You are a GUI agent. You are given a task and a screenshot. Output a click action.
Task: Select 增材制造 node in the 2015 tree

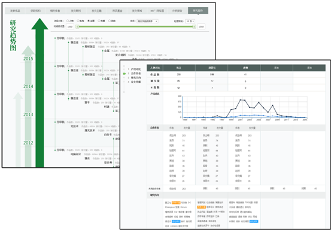90,47
